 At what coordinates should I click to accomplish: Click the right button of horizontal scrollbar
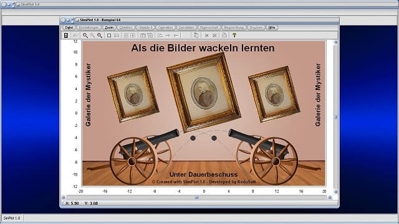330,197
